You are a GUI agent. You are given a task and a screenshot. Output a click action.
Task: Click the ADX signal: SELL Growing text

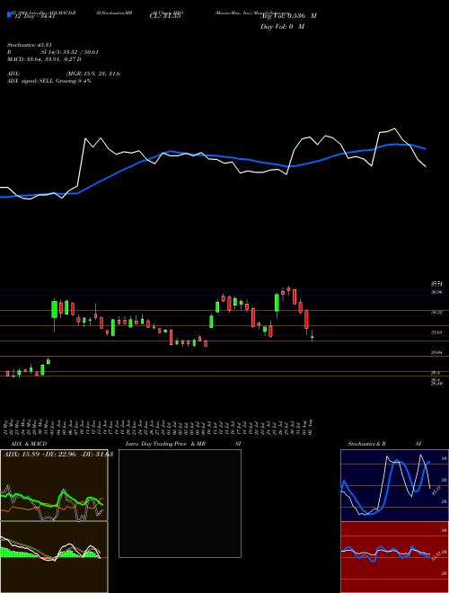pyautogui.click(x=49, y=81)
